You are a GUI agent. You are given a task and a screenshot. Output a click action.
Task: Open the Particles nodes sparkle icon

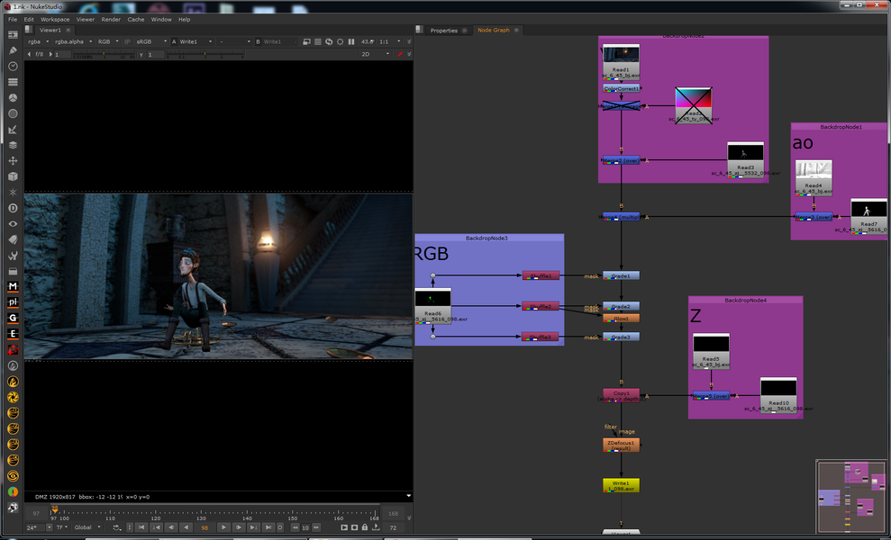[x=13, y=193]
